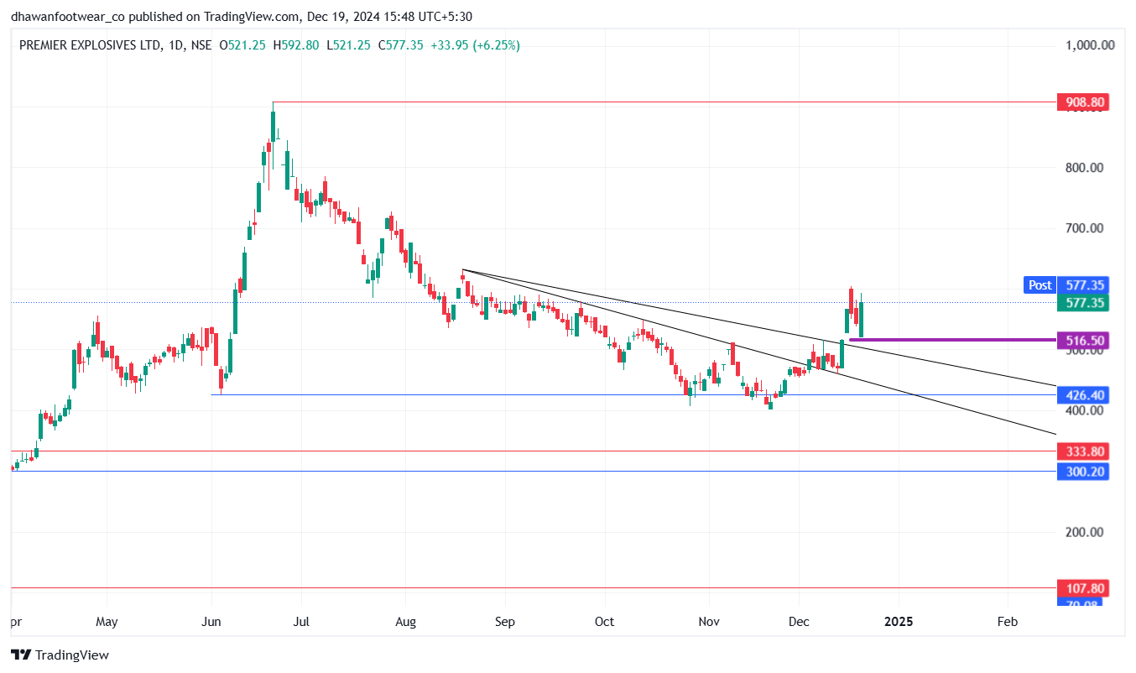Click the Feb label on time axis
The width and height of the screenshot is (1136, 673).
click(1007, 622)
